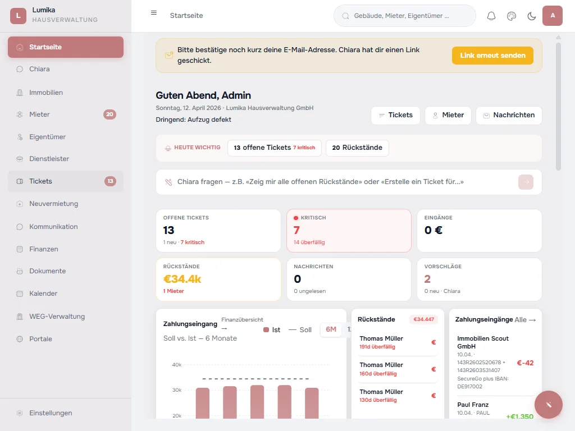Open Kalender from the sidebar
Viewport: 575px width, 431px height.
(43, 294)
